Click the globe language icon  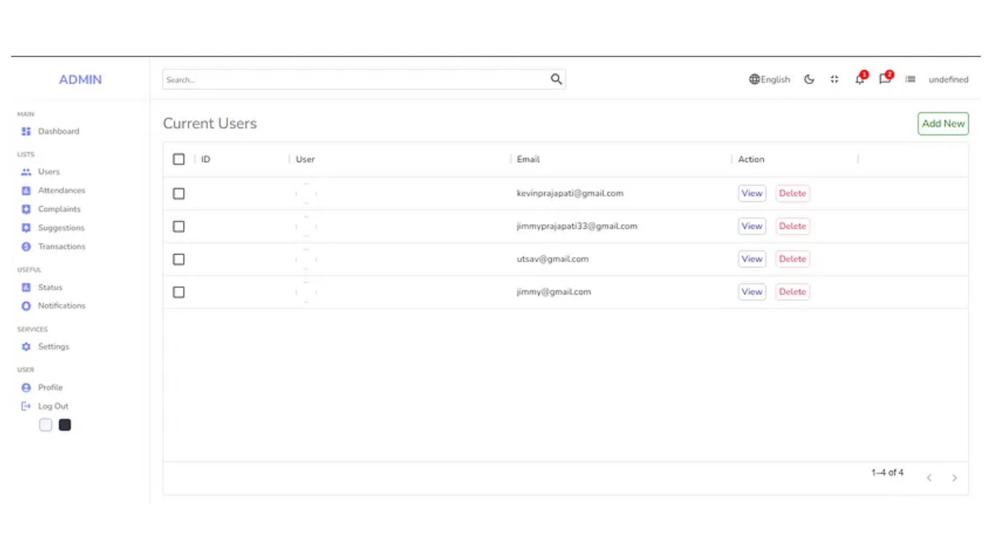pyautogui.click(x=754, y=80)
